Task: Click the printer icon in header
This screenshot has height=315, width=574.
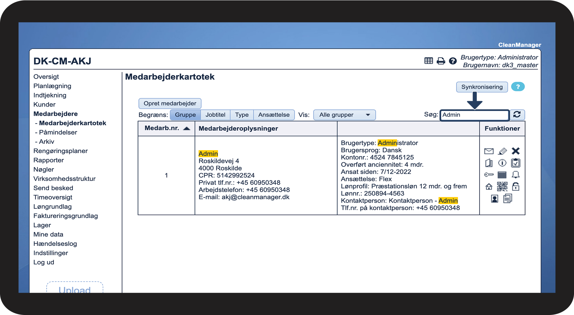Action: [441, 61]
